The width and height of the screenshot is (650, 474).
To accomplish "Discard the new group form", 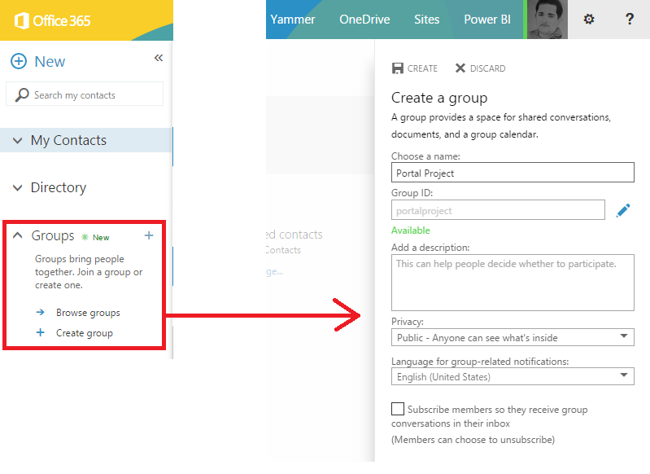I will (x=480, y=68).
